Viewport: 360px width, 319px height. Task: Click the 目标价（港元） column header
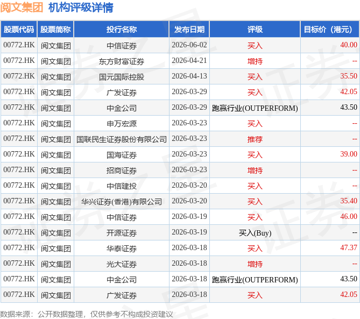(330, 29)
